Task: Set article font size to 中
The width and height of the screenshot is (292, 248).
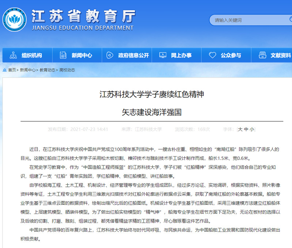Action: click(x=246, y=129)
